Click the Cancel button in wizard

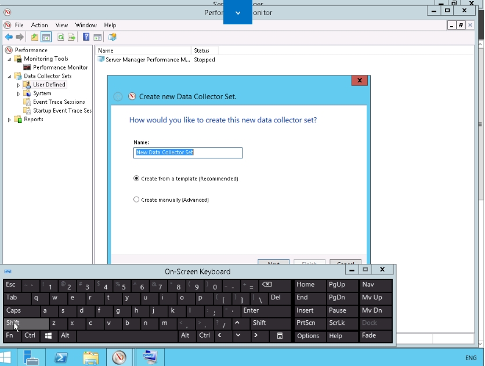coord(346,262)
